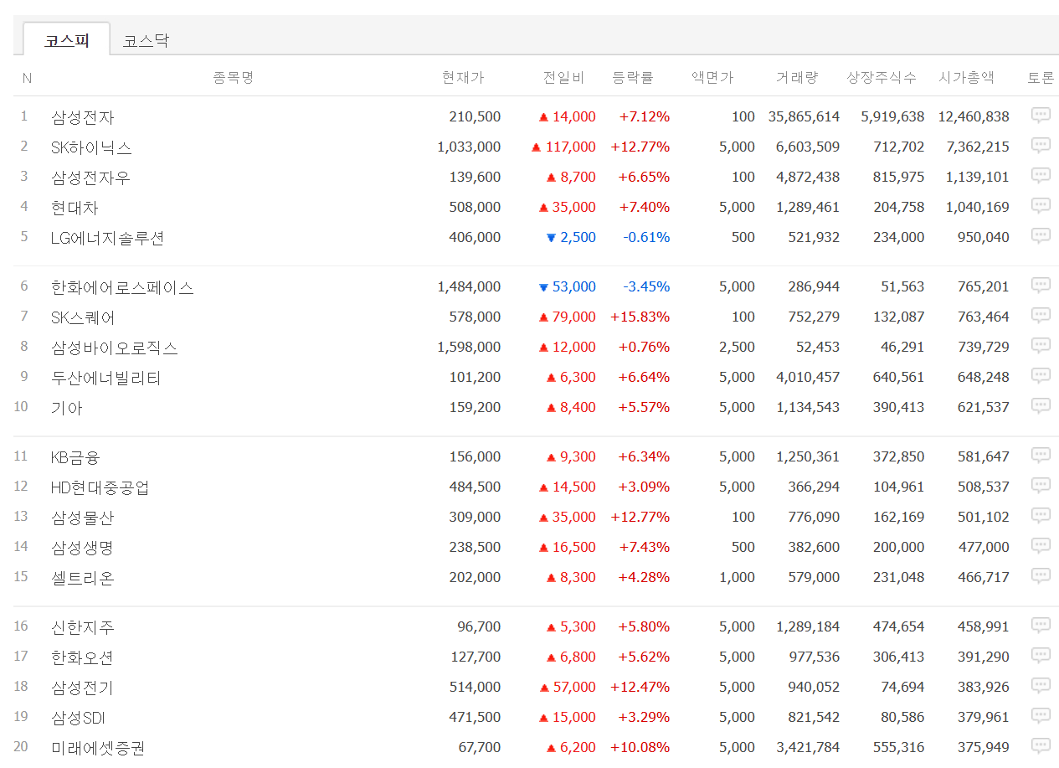The width and height of the screenshot is (1059, 768).
Task: Click the 액면가 column header
Action: coord(712,77)
